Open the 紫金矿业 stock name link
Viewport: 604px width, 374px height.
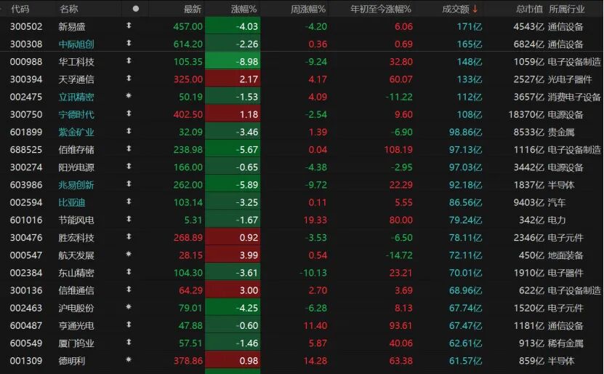coord(76,132)
